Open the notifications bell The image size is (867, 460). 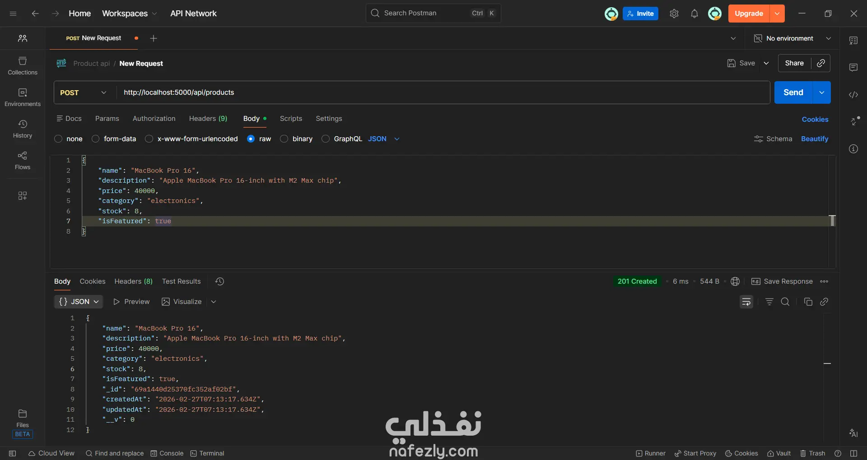(x=695, y=14)
